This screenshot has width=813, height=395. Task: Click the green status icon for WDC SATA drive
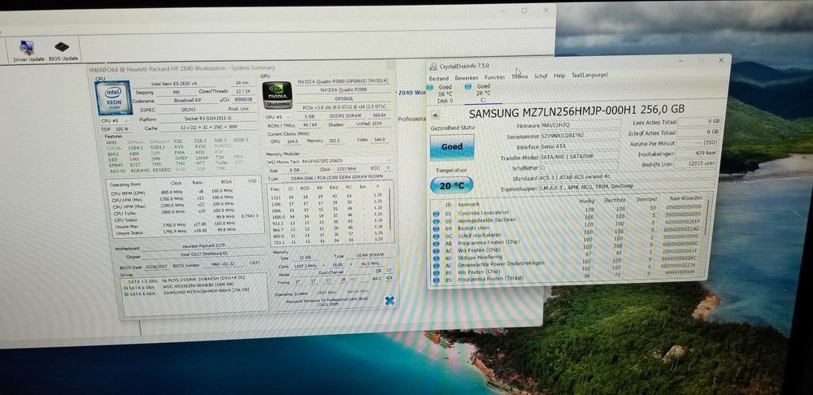[x=126, y=288]
